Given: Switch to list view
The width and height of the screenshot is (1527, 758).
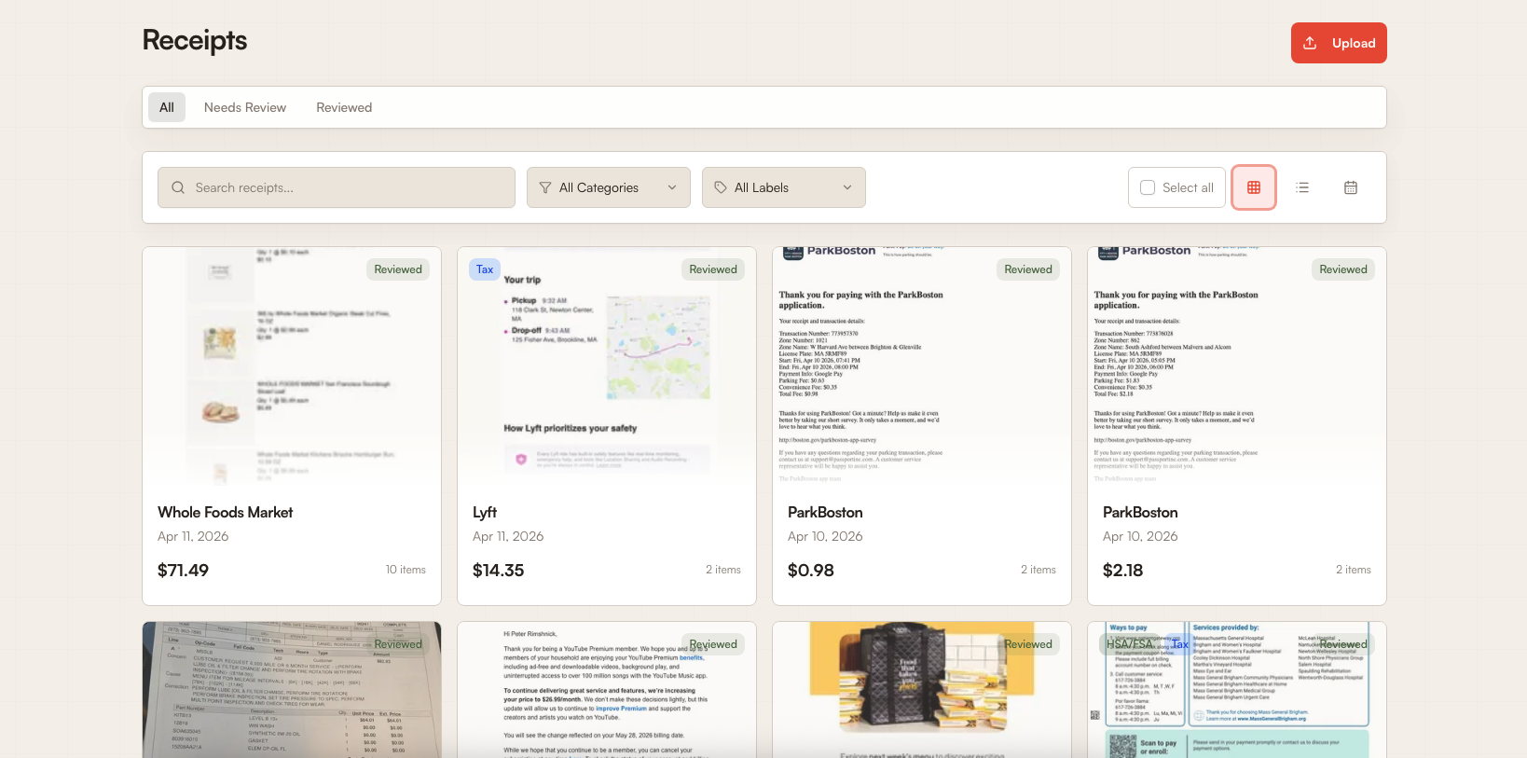Looking at the screenshot, I should tap(1302, 187).
